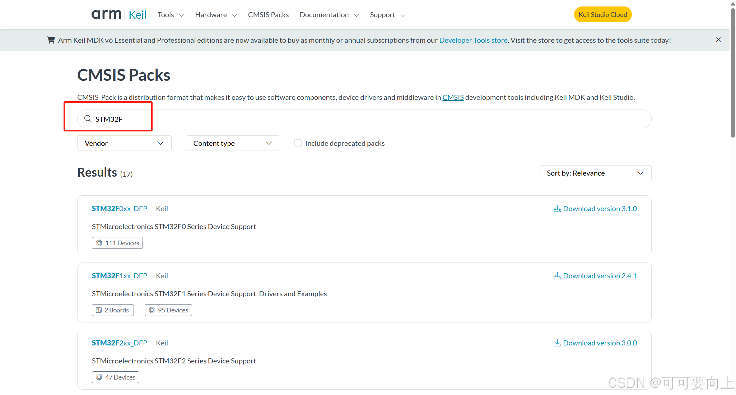
Task: Expand the Documentation chevron arrow
Action: click(357, 15)
